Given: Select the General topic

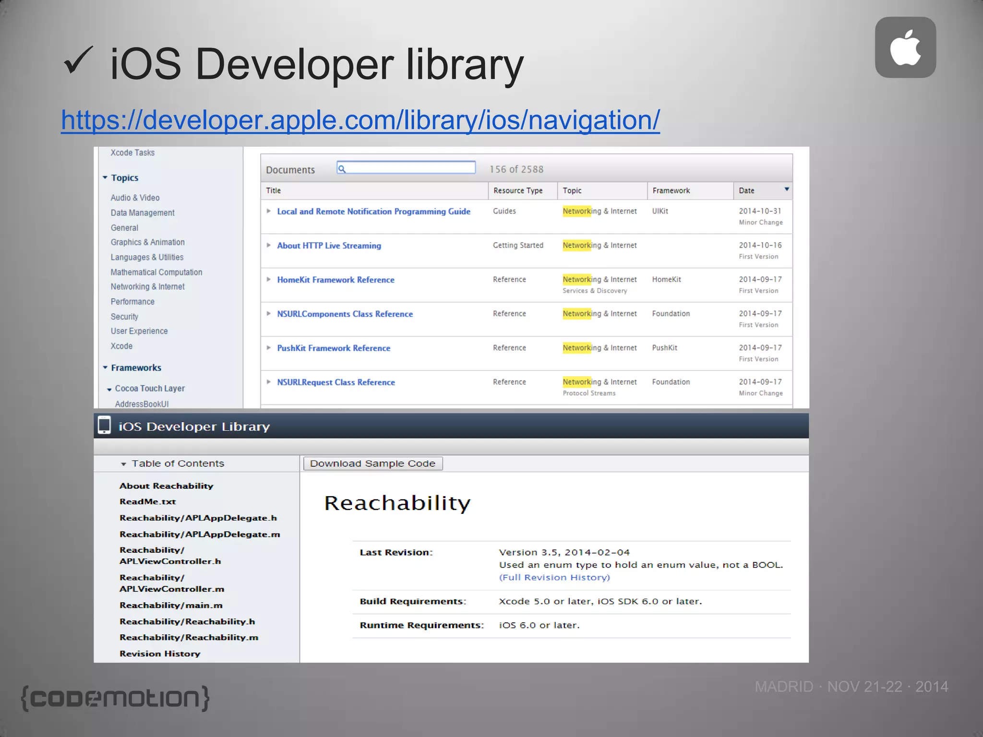Looking at the screenshot, I should pos(124,228).
